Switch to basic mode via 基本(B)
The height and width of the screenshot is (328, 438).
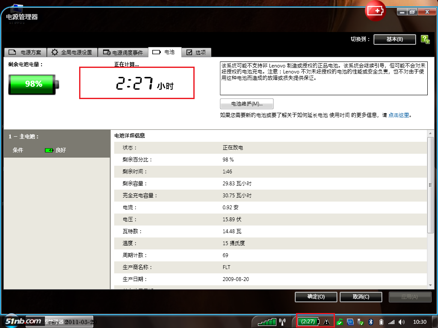pos(394,39)
